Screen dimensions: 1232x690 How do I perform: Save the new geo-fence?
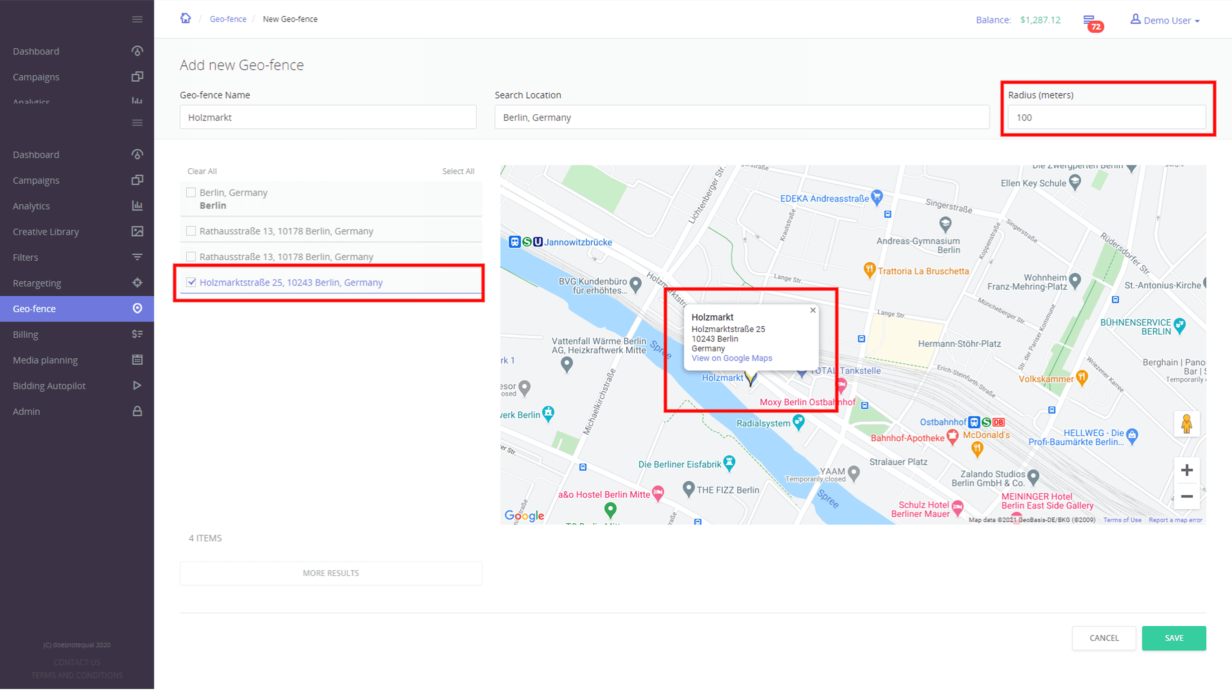coord(1174,638)
